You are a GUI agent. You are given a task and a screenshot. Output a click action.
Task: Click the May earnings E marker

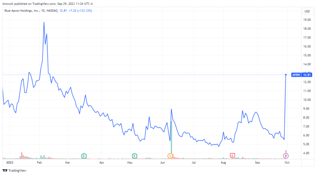tap(134, 156)
